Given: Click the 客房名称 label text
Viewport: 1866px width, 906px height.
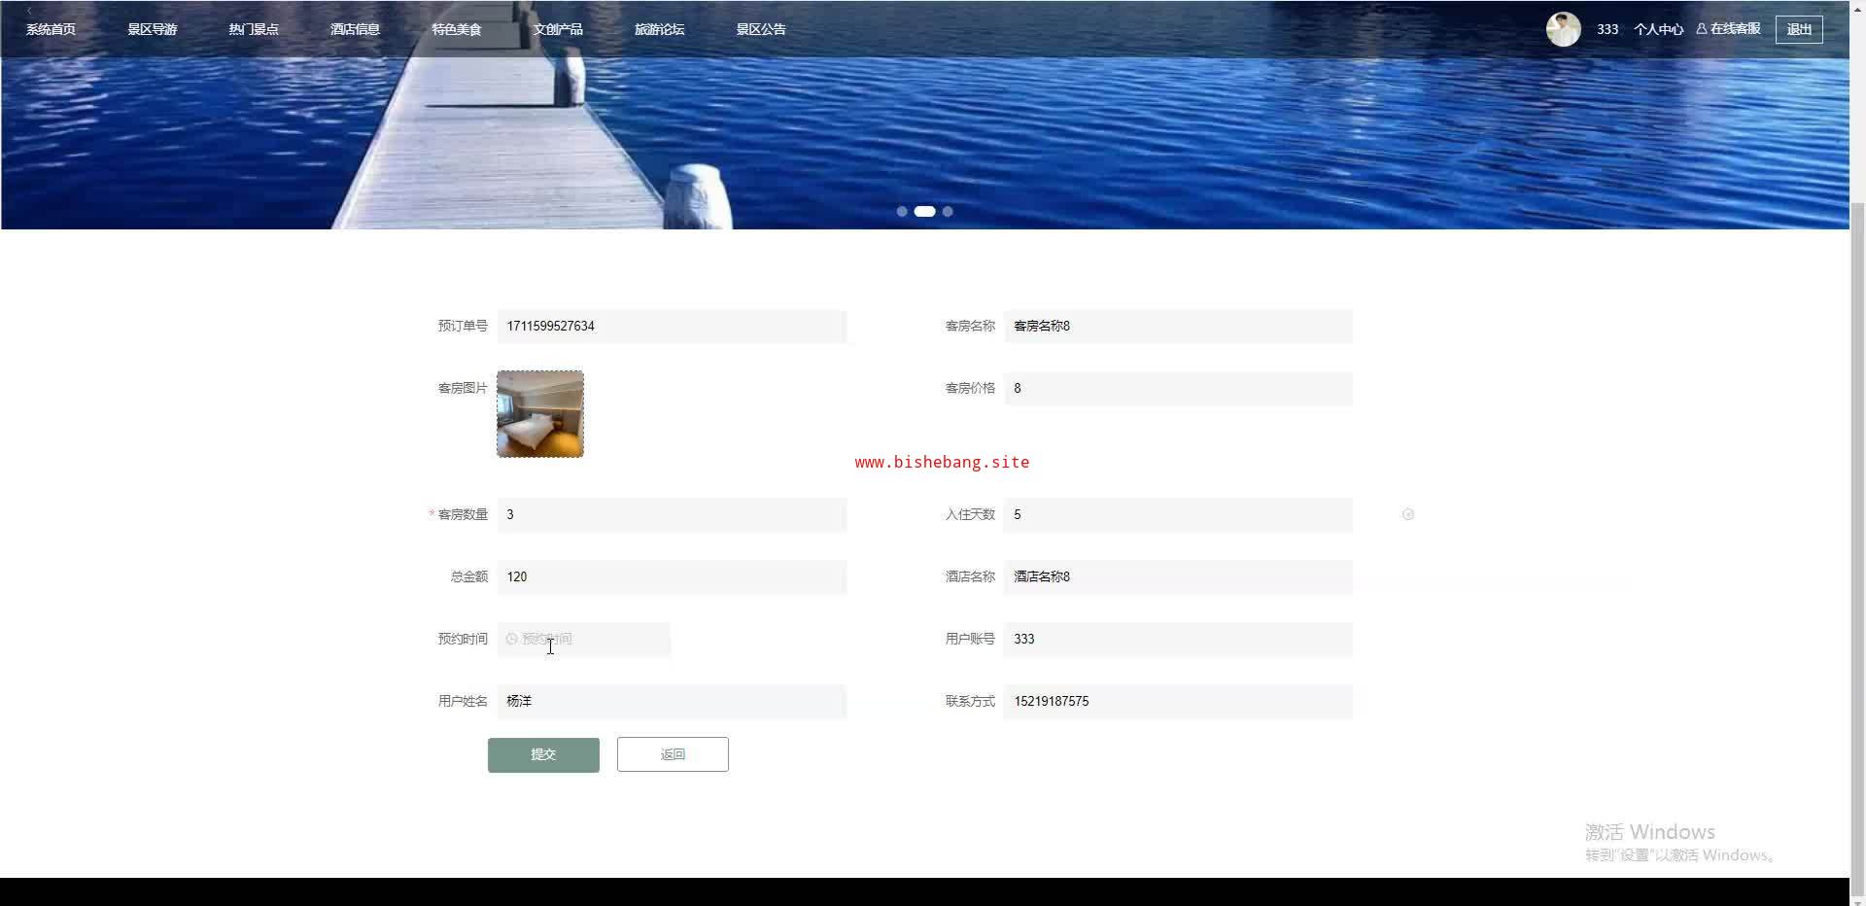Looking at the screenshot, I should [x=970, y=326].
